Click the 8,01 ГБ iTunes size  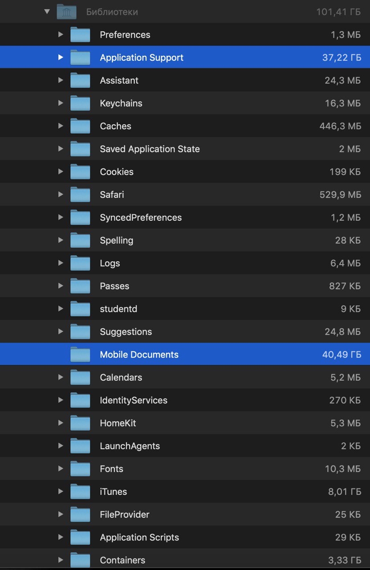pos(345,492)
